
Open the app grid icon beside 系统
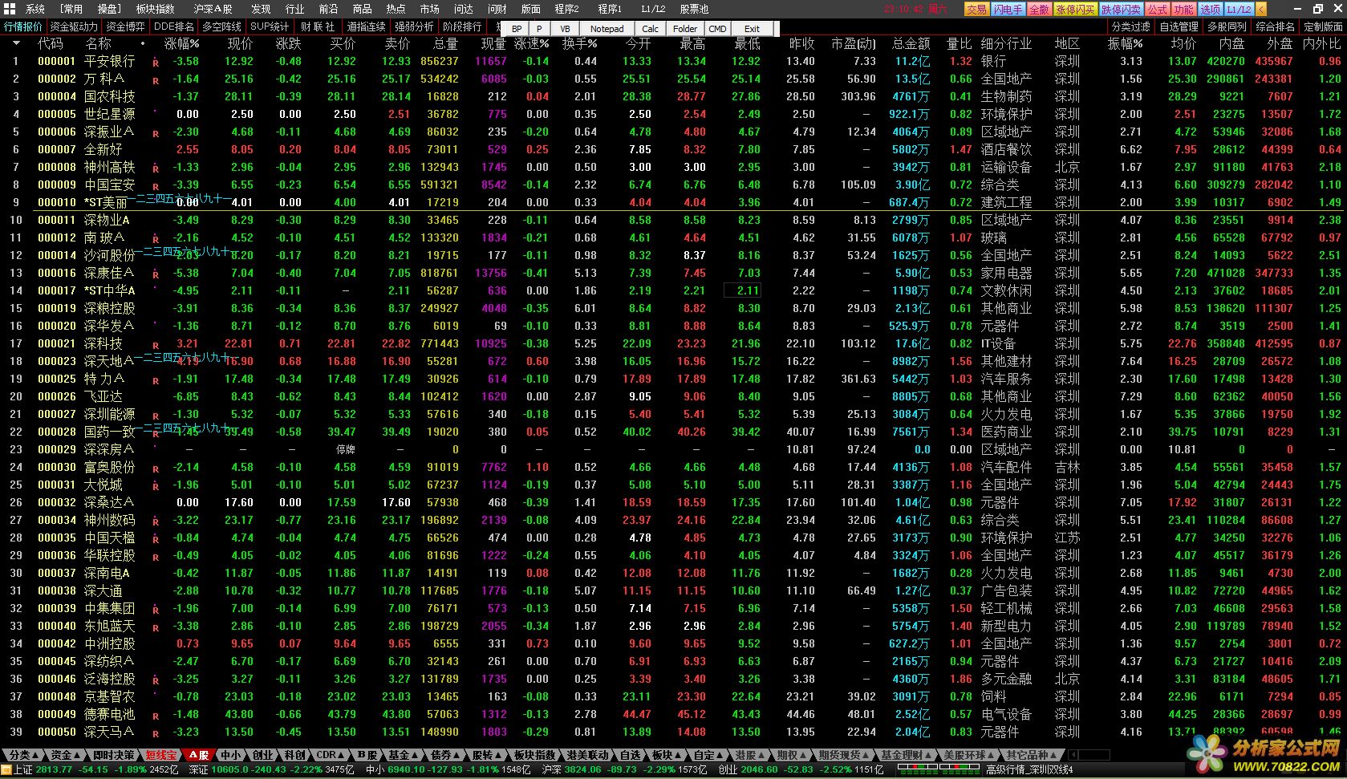[x=10, y=9]
